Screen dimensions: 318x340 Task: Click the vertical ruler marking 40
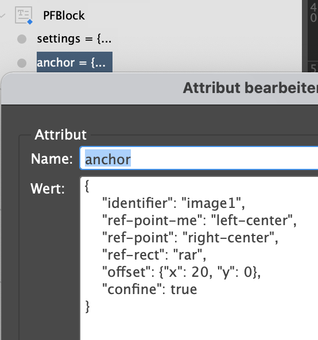click(x=313, y=13)
